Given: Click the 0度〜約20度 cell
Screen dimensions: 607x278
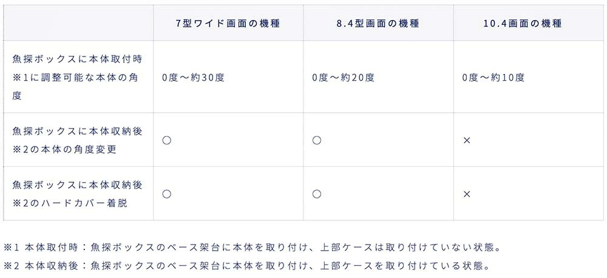Looking at the screenshot, I should (x=343, y=78).
